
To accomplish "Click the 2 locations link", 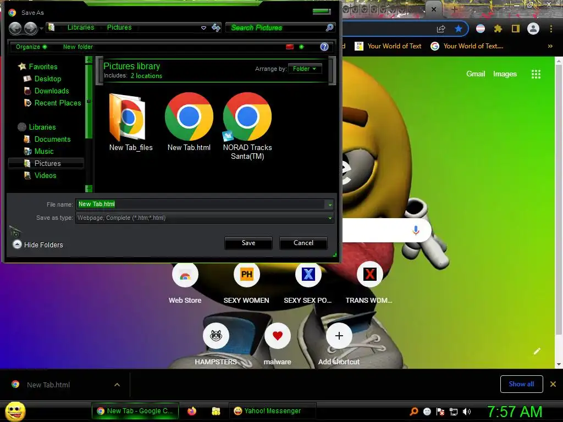I will tap(146, 76).
